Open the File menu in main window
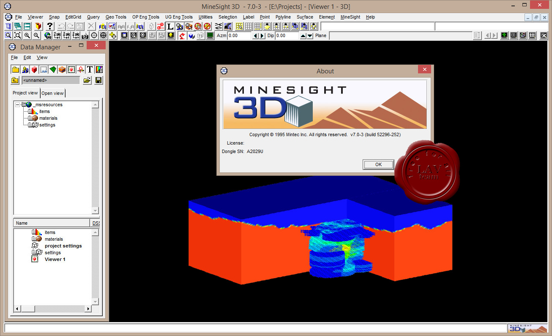Screen dimensions: 552x336 (x=19, y=17)
